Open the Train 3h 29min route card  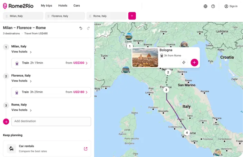(x=51, y=92)
